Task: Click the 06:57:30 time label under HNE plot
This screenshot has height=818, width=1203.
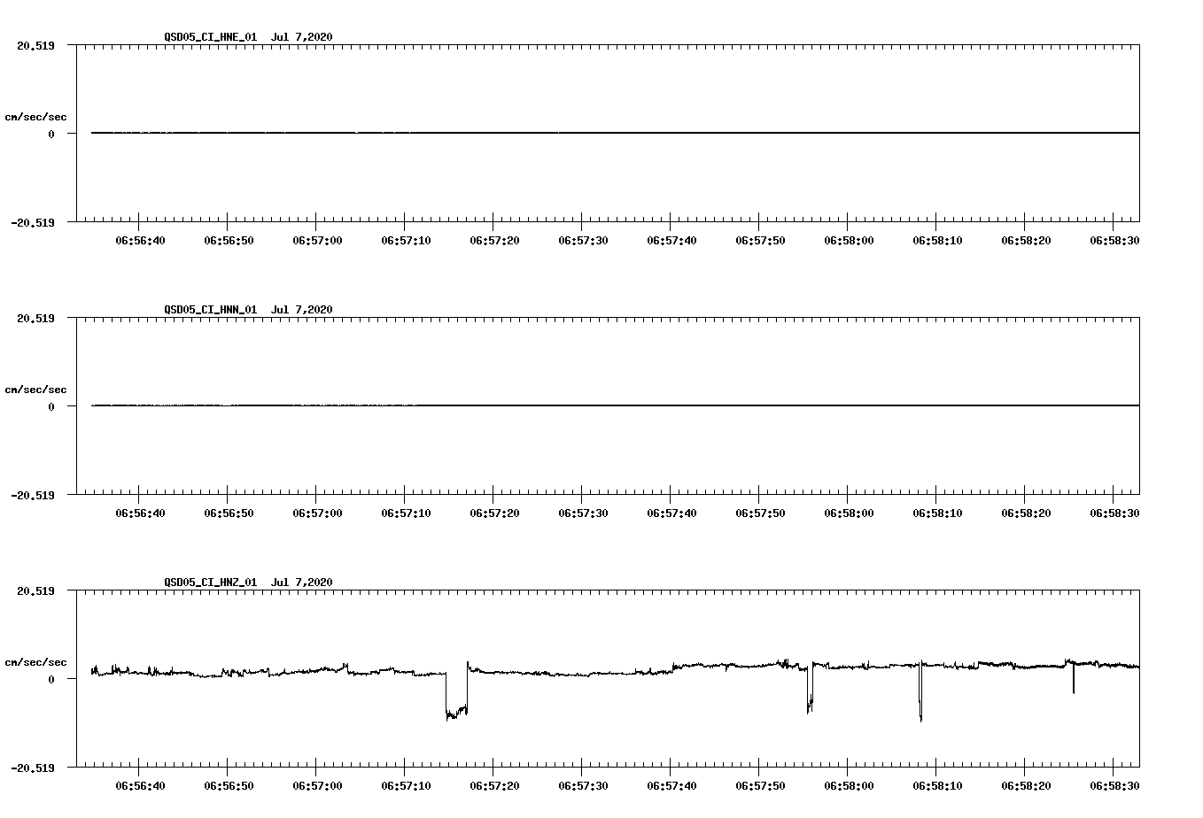Action: 583,241
